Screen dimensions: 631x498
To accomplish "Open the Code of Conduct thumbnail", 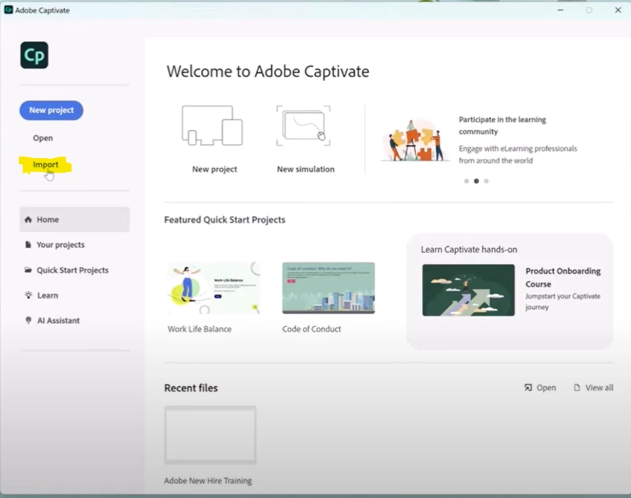I will coord(328,288).
